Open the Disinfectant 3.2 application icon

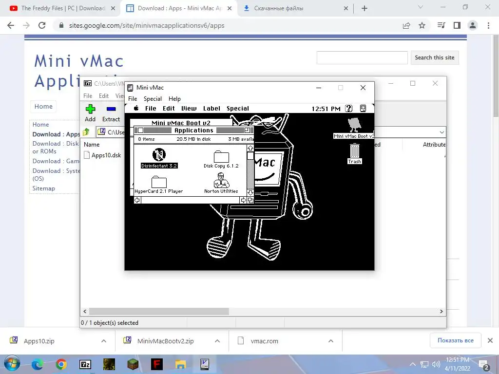(159, 155)
